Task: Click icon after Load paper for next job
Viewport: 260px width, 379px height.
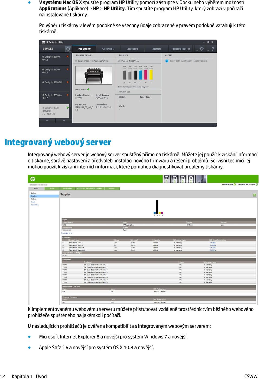Action: pyautogui.click(x=256, y=185)
